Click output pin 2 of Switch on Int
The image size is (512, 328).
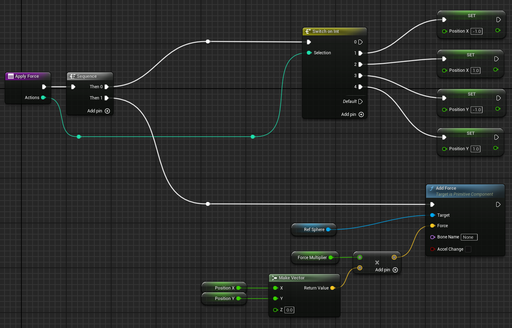tap(361, 64)
